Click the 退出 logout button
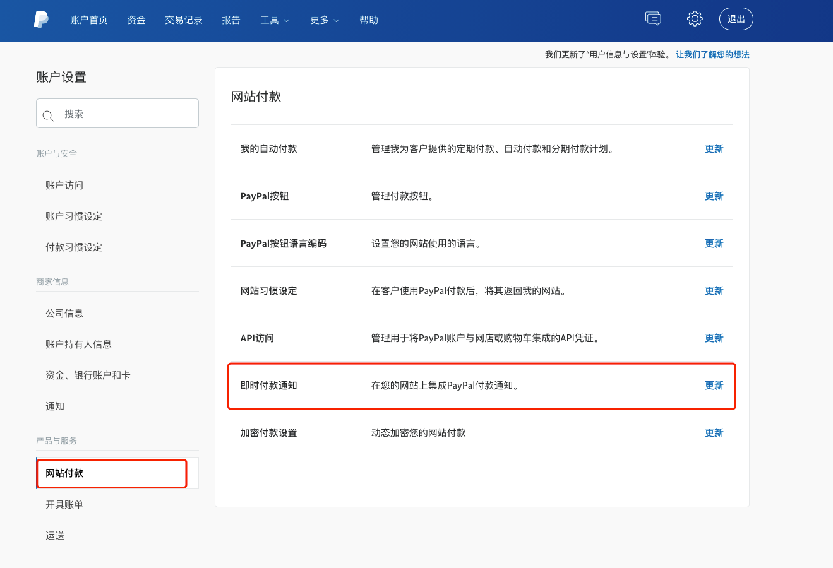This screenshot has width=833, height=568. [x=736, y=19]
